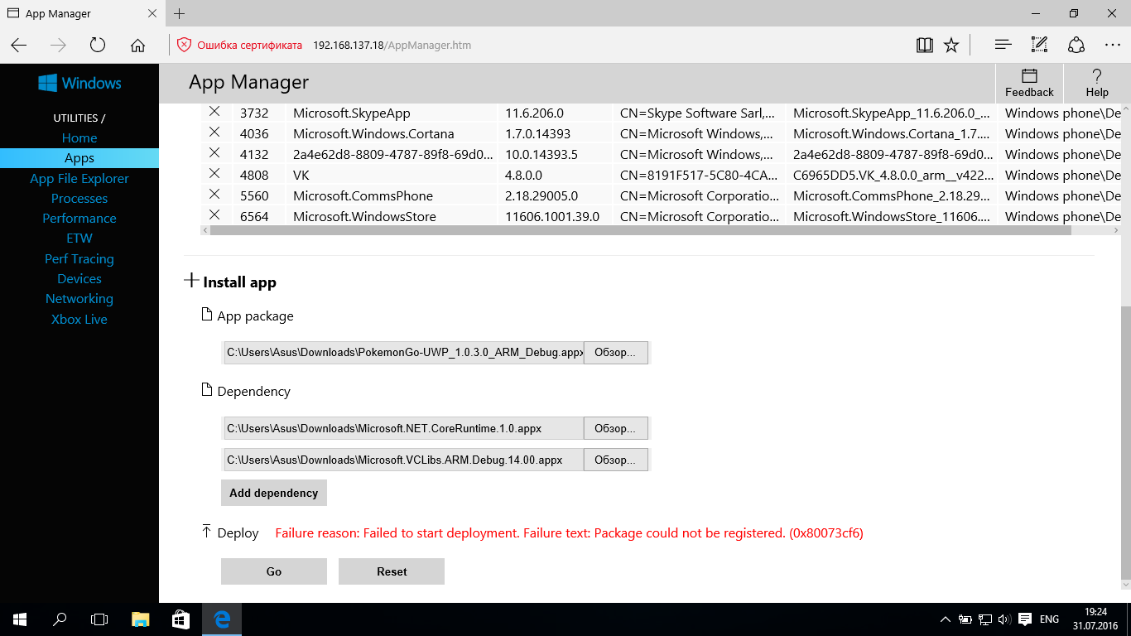Click the Microsoft.NET.CoreRuntime path field
The width and height of the screenshot is (1131, 636).
tap(403, 428)
